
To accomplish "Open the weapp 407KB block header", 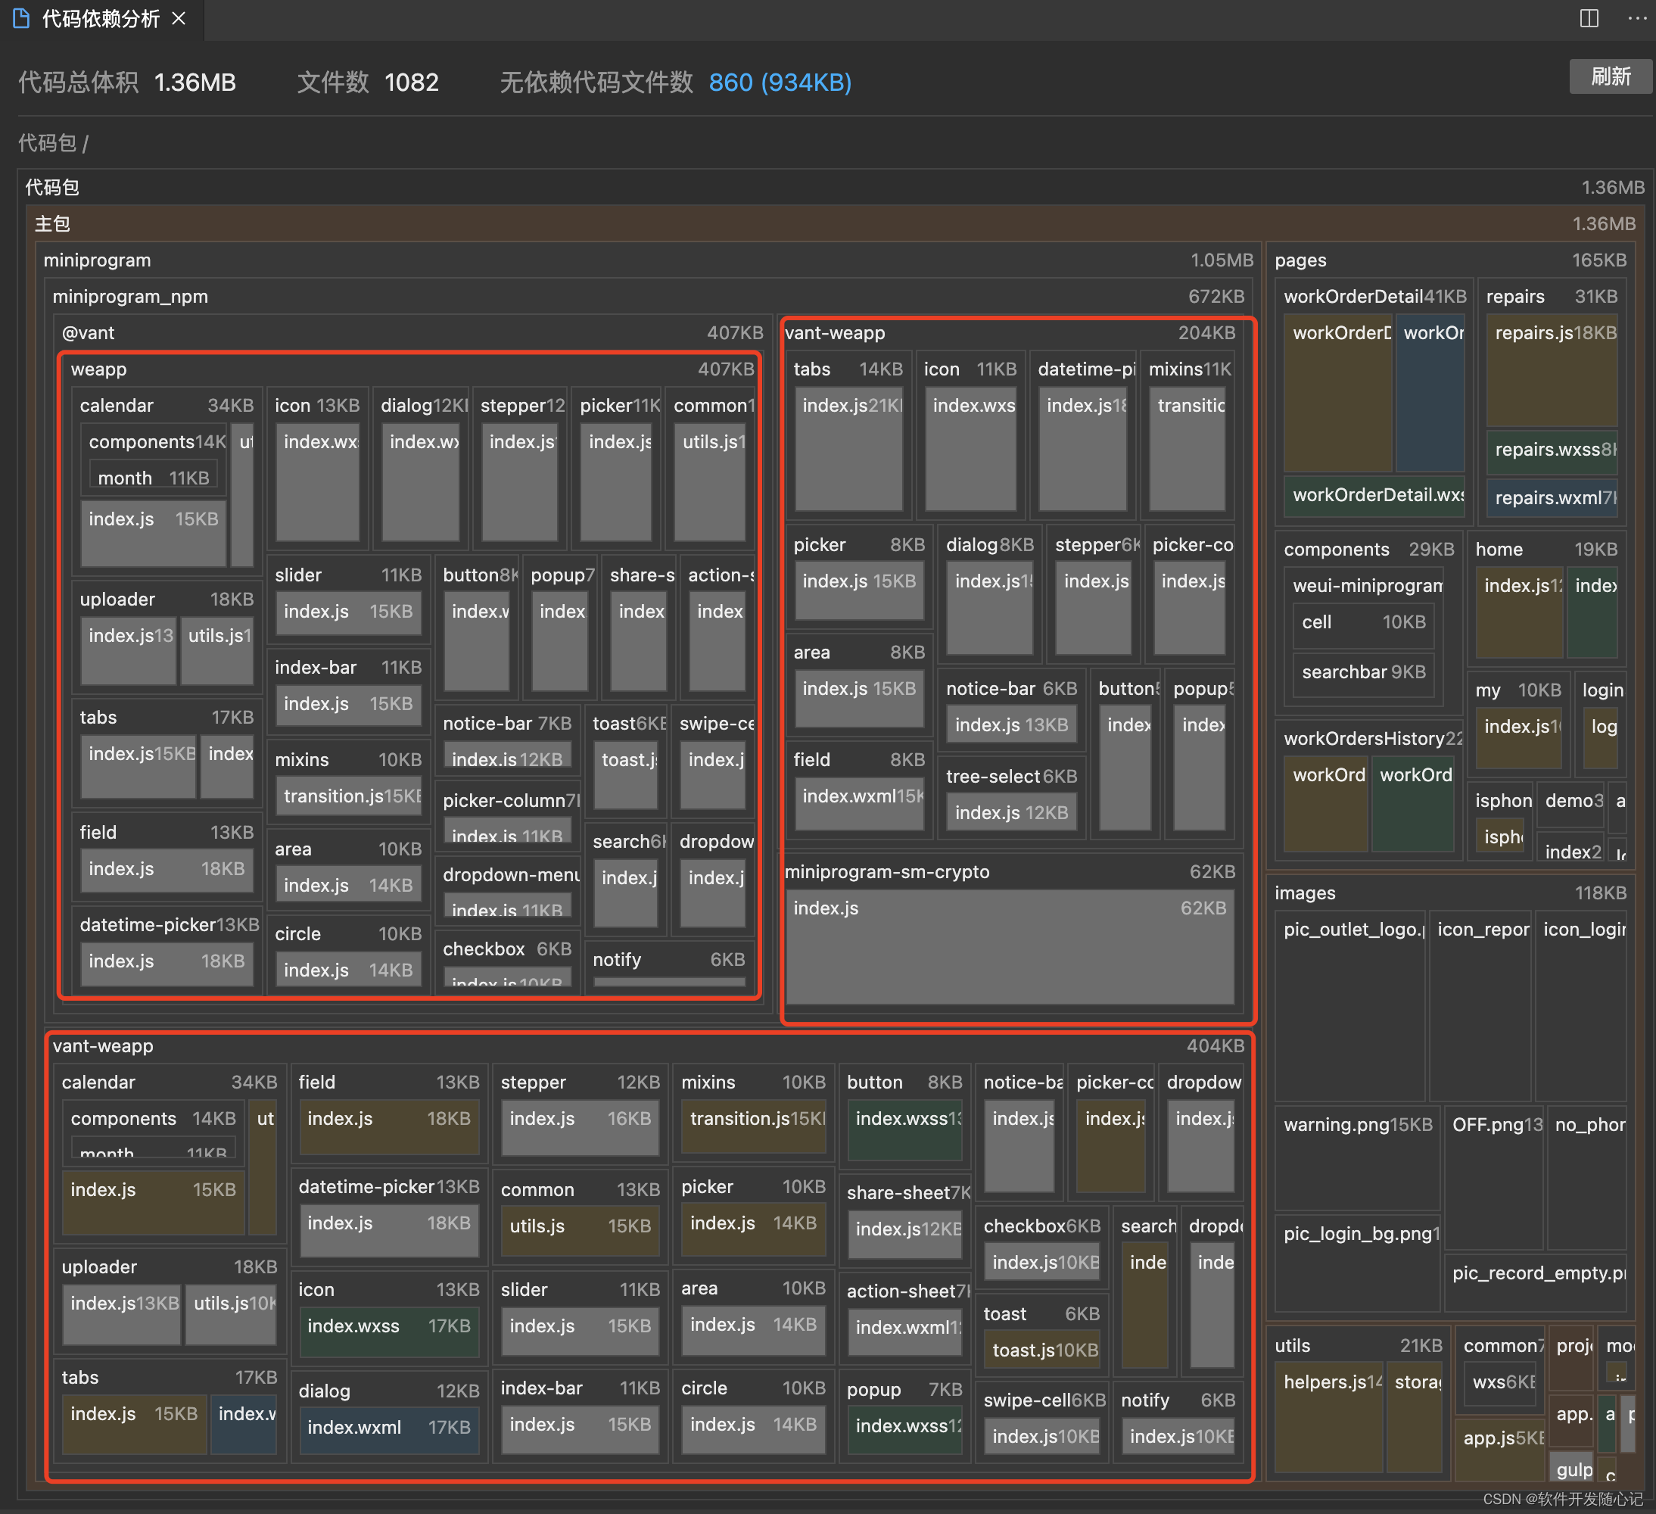I will click(412, 369).
